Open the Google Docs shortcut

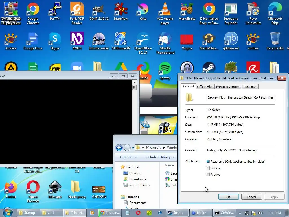coord(33,41)
